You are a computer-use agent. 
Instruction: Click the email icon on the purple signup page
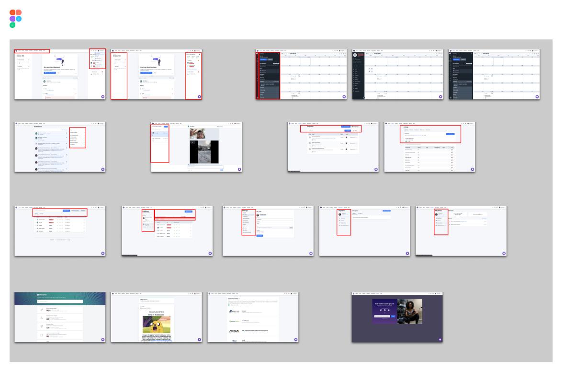tap(388, 310)
